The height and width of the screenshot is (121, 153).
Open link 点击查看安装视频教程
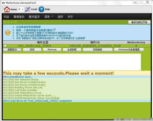[x=28, y=27]
